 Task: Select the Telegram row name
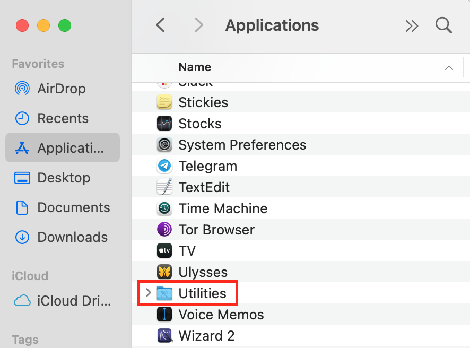coord(208,167)
